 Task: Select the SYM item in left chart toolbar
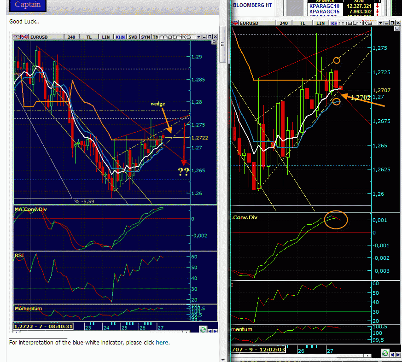point(146,37)
